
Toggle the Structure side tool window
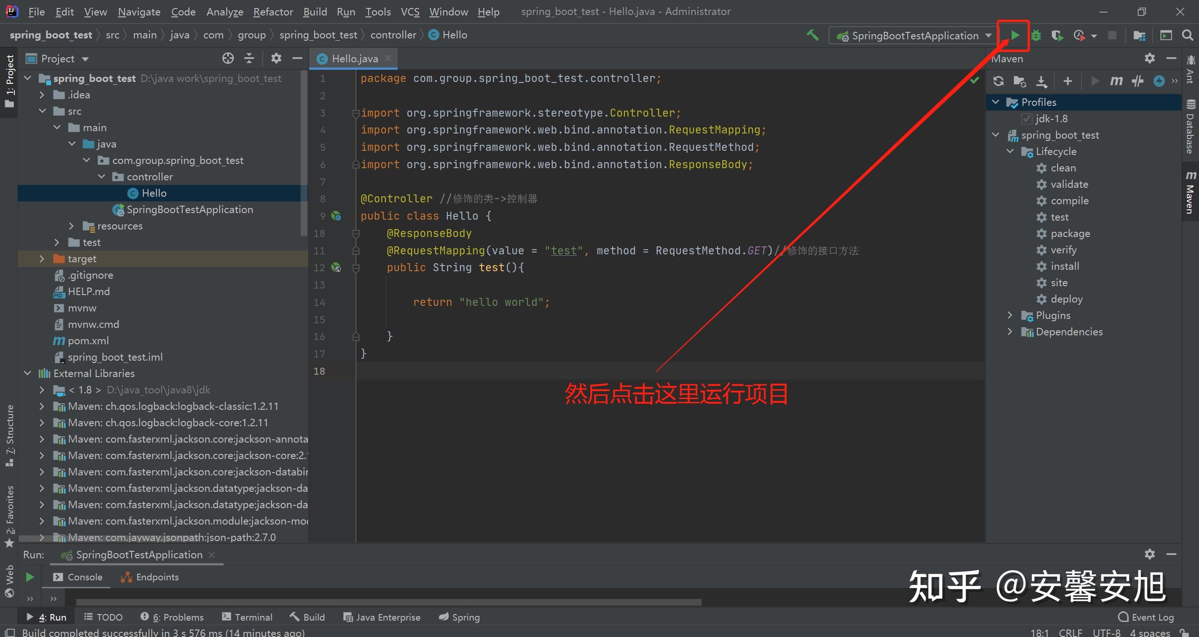click(x=9, y=436)
